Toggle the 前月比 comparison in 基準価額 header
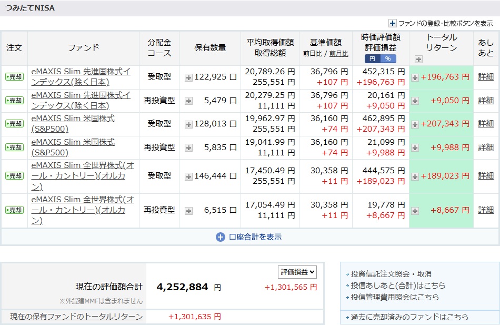This screenshot has width=500, height=325. pos(338,54)
